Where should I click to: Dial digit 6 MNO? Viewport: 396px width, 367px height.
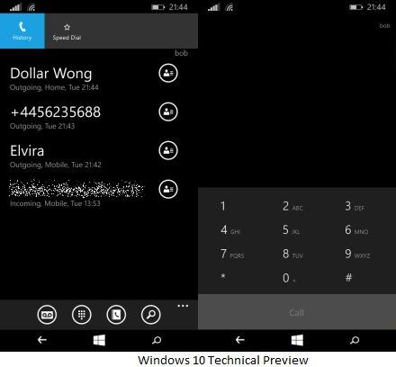pyautogui.click(x=356, y=230)
